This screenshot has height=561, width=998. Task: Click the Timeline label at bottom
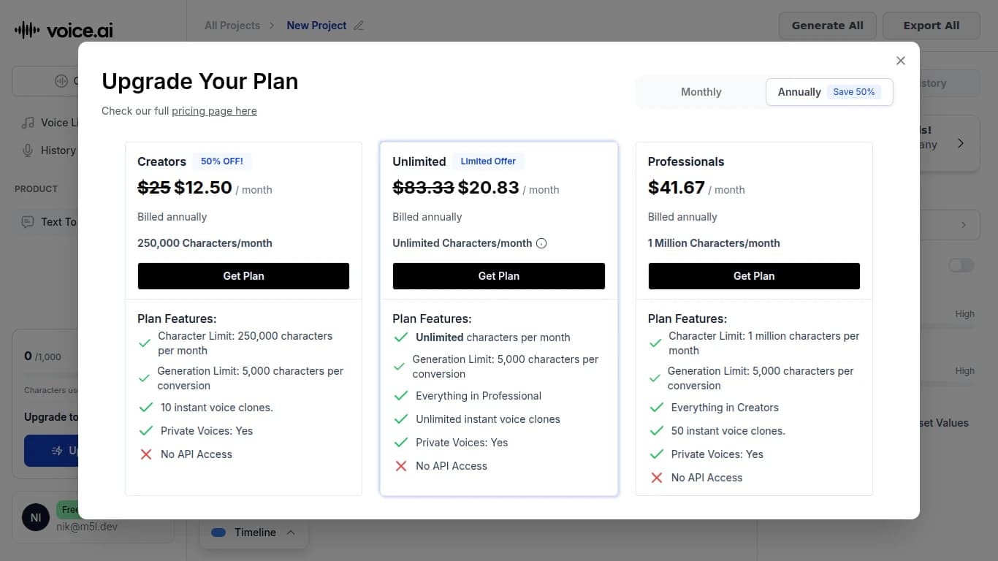pyautogui.click(x=255, y=533)
